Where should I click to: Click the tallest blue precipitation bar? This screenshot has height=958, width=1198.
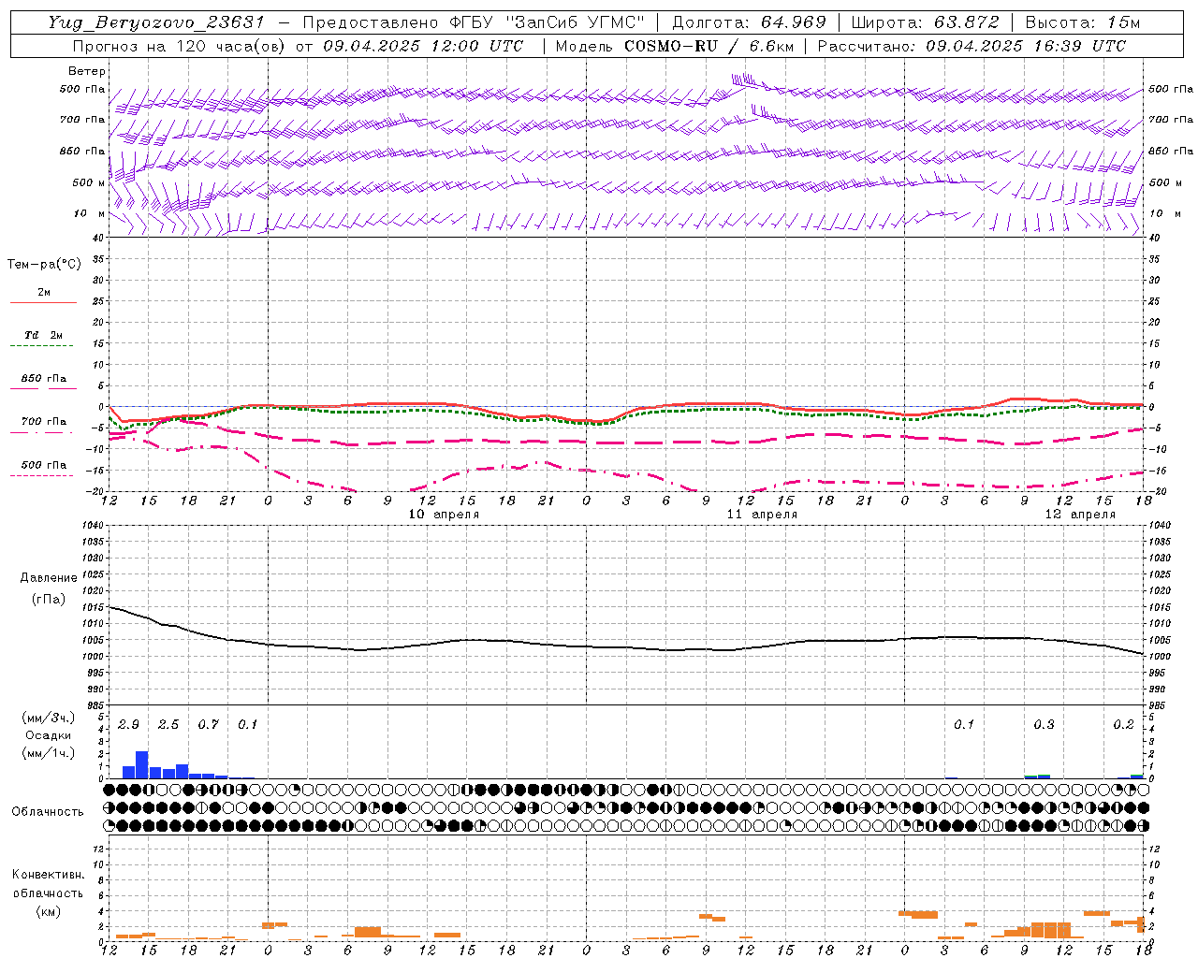point(142,764)
